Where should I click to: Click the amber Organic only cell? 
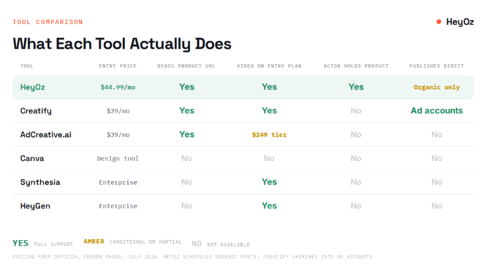tap(437, 87)
